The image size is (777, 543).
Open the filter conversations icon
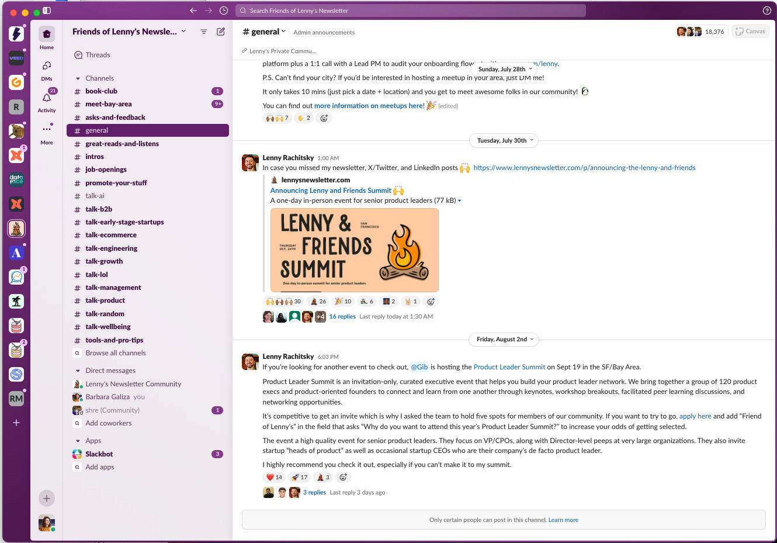tap(204, 32)
